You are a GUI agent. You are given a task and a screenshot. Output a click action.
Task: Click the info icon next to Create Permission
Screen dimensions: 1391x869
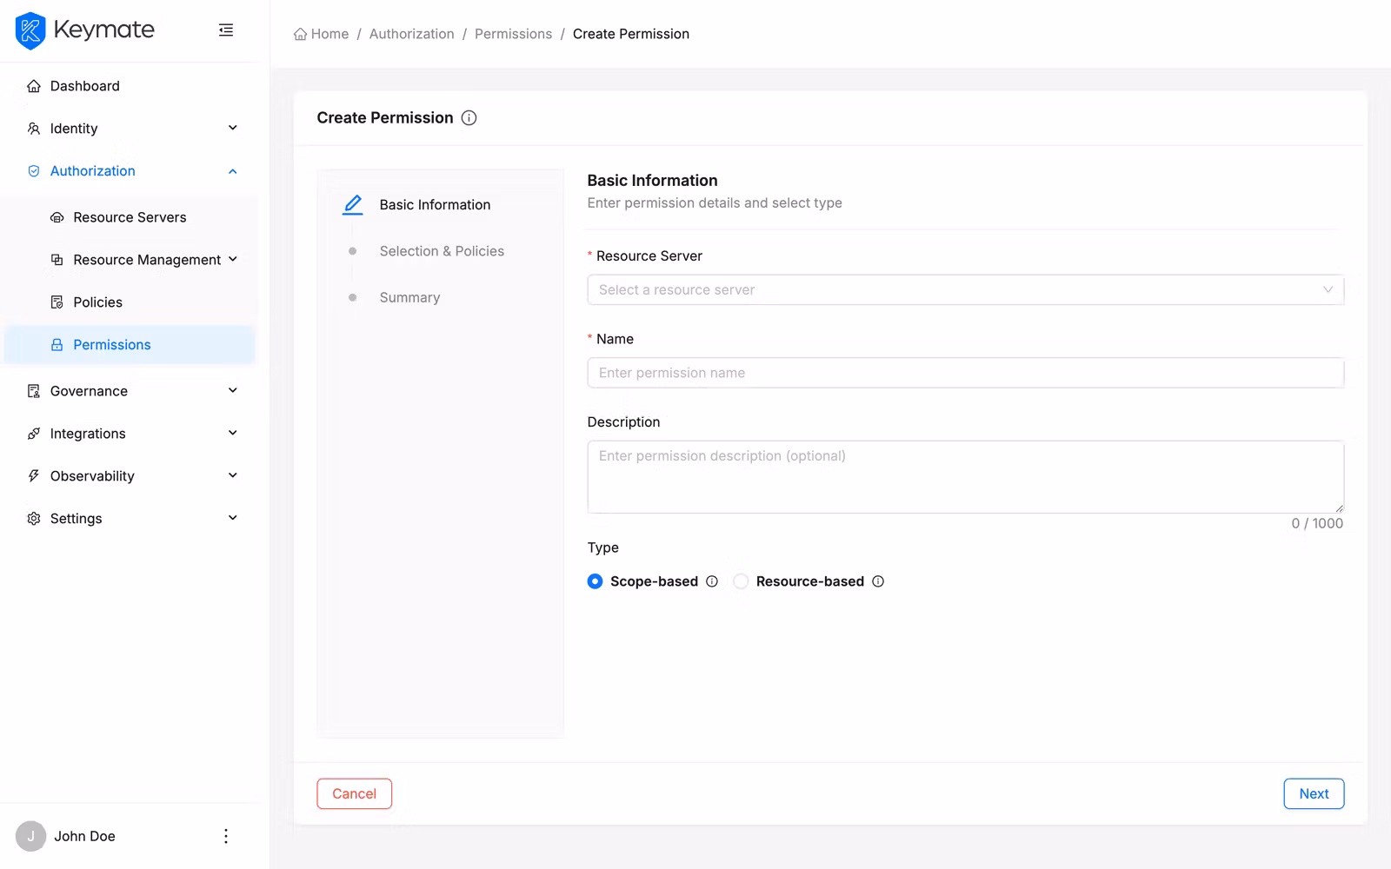[x=469, y=117]
